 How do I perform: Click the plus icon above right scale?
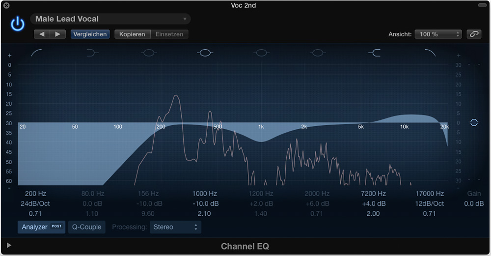click(x=459, y=56)
